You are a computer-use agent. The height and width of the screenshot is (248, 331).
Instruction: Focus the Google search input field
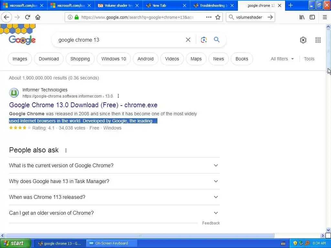(x=120, y=40)
